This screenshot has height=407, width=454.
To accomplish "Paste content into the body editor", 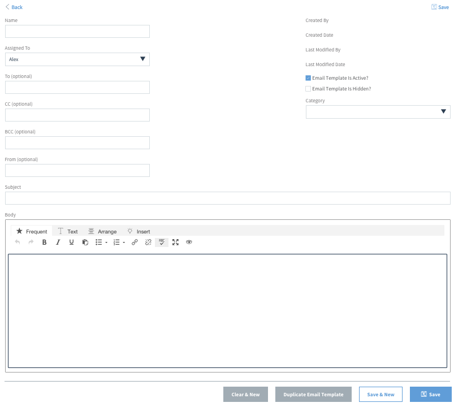I will (85, 242).
